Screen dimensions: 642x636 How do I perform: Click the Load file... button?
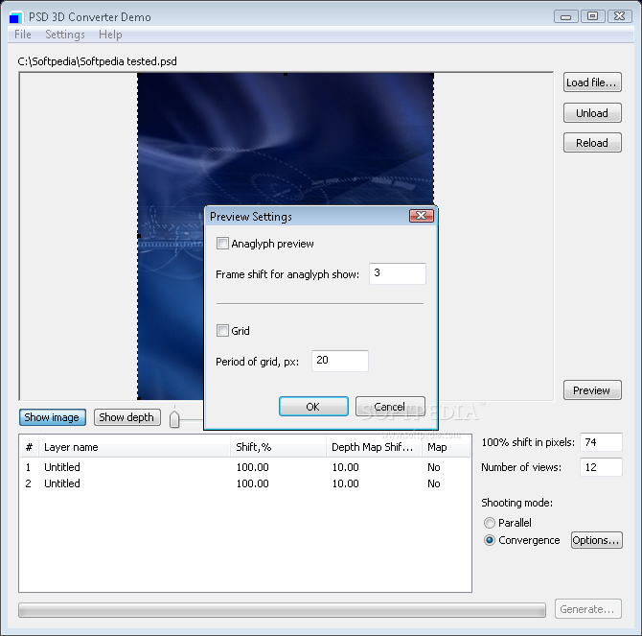coord(592,82)
